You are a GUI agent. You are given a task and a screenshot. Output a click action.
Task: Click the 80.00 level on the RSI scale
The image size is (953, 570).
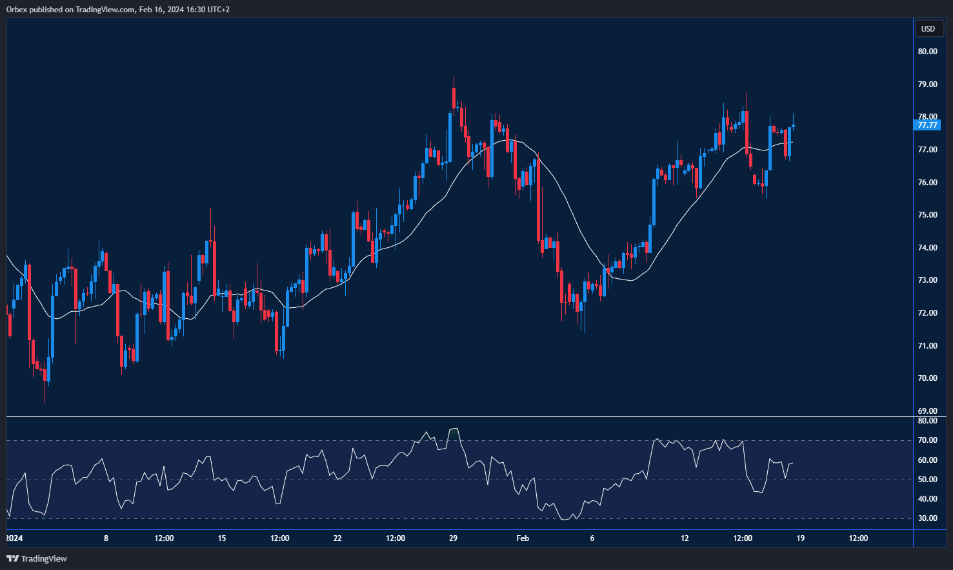927,421
